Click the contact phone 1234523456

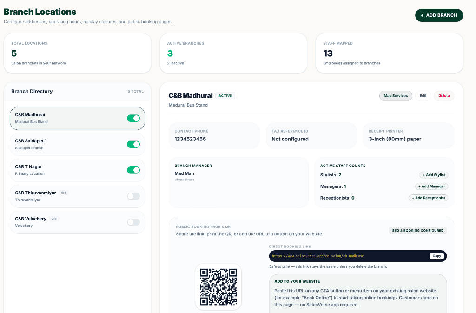pos(190,139)
